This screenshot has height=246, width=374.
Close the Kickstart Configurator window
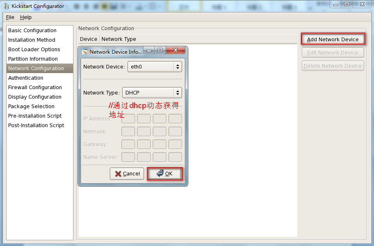pos(362,4)
